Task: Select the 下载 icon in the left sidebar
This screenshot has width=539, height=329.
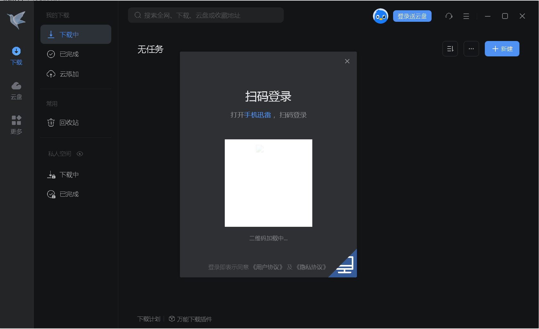Action: click(x=16, y=55)
